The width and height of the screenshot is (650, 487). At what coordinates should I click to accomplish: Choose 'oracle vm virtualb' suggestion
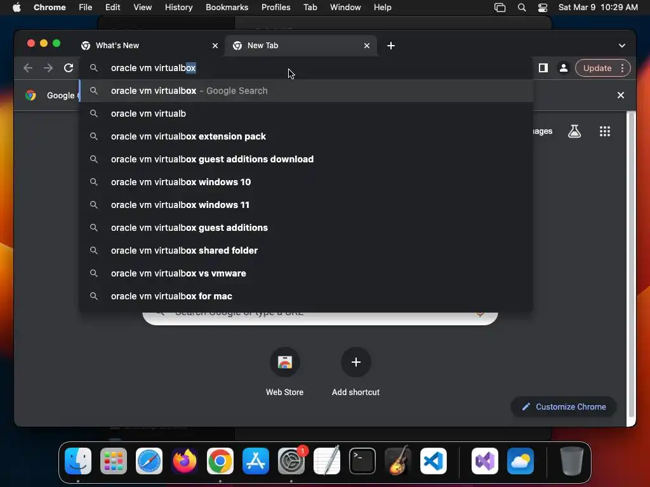306,114
